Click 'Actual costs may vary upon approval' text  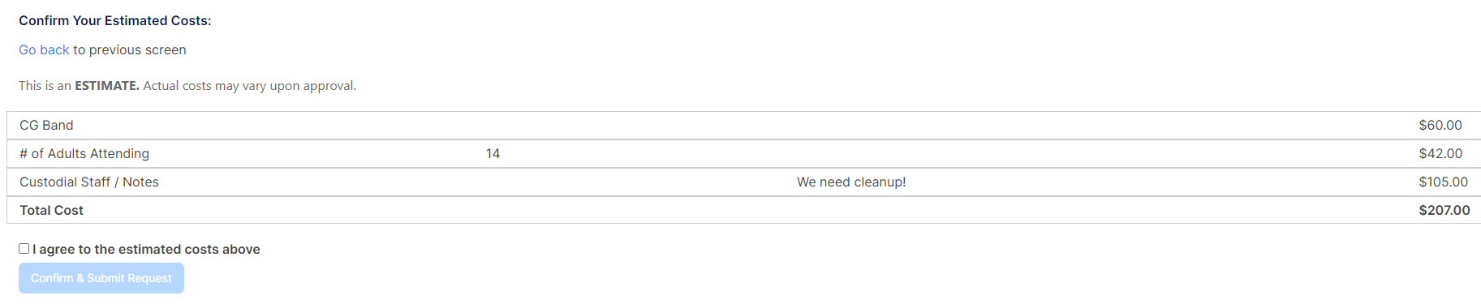click(249, 85)
